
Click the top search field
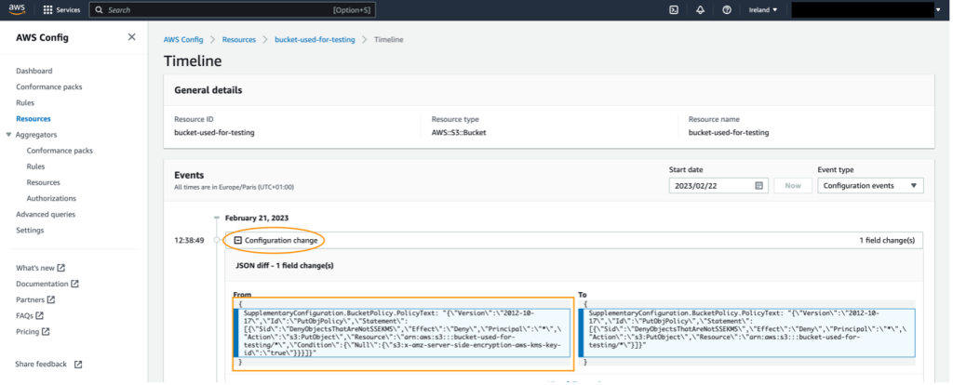pos(232,10)
